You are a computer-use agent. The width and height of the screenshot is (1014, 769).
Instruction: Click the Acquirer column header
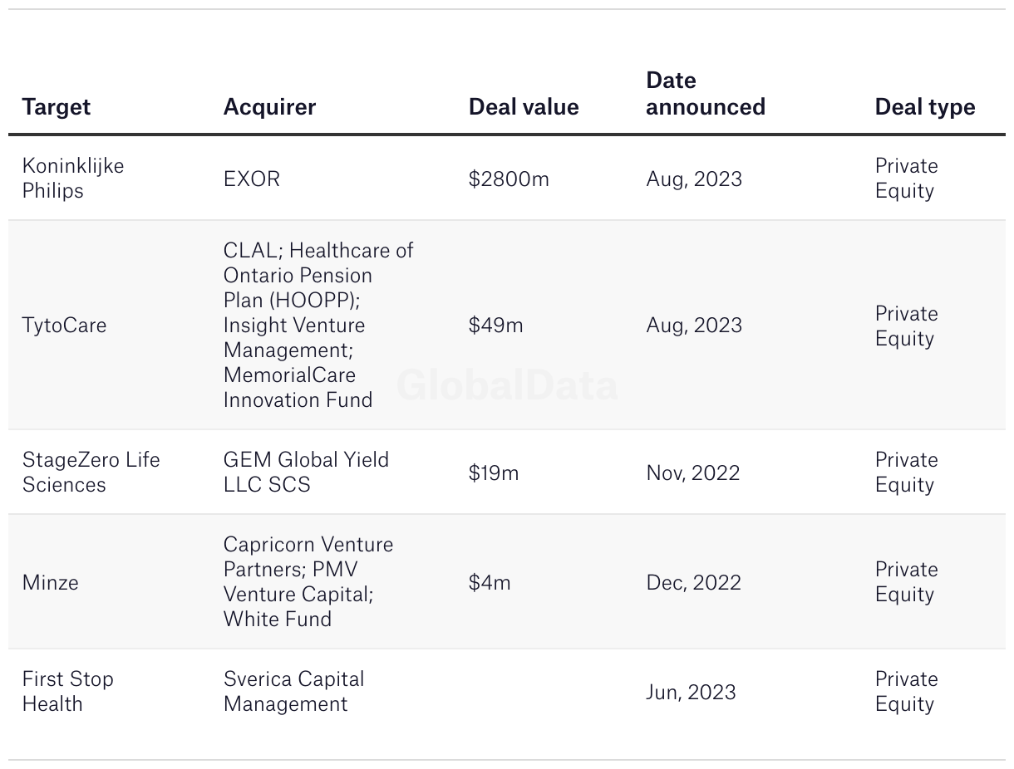tap(269, 107)
